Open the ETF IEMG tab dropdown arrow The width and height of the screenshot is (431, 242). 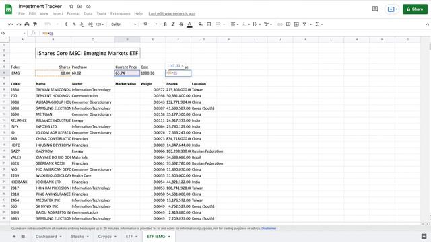pyautogui.click(x=169, y=236)
